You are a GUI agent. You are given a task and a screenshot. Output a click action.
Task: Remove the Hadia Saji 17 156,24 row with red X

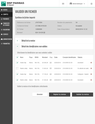pos(91,74)
